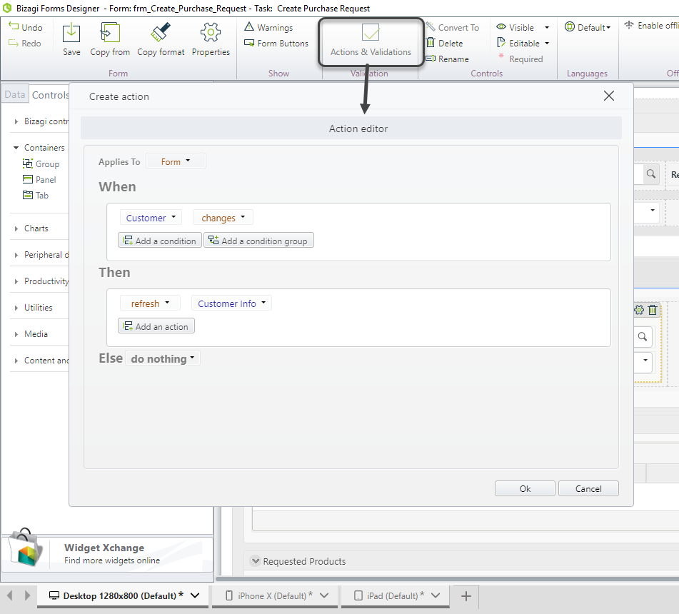
Task: Open Find more widgets online link
Action: click(x=112, y=560)
